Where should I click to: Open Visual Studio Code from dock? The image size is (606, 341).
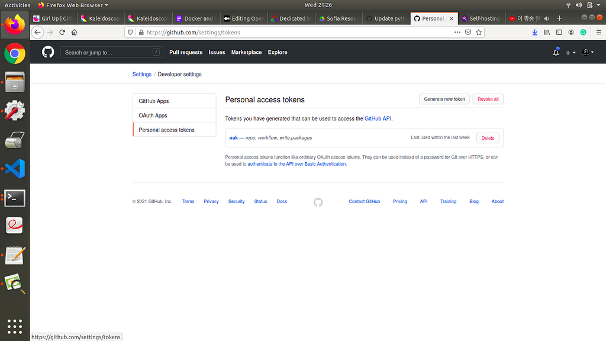pyautogui.click(x=15, y=169)
